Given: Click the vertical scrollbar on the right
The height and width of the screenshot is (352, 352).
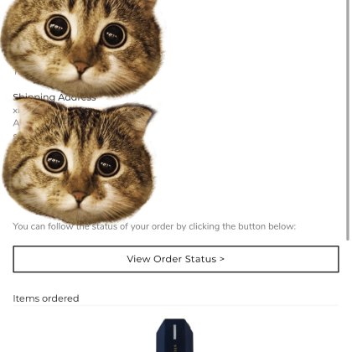Looking at the screenshot, I should coord(348,120).
